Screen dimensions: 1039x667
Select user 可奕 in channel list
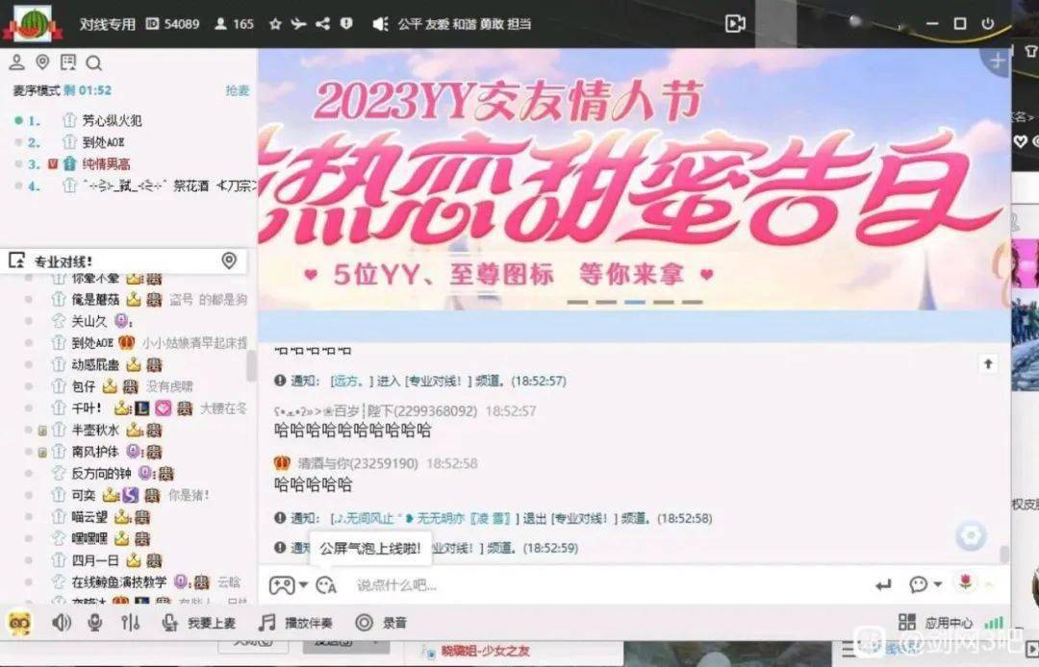pos(84,495)
